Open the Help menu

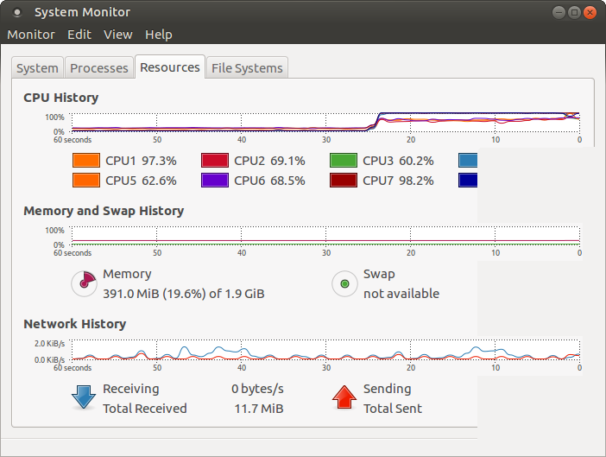pyautogui.click(x=159, y=35)
